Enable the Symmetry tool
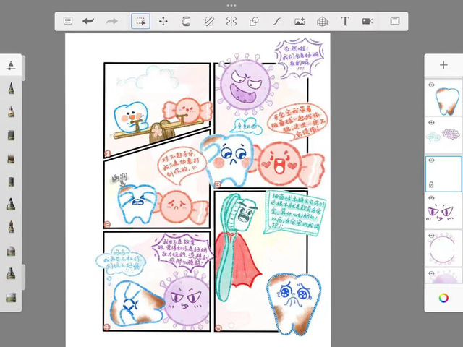Screen dimensions: 463x347 click(231, 22)
